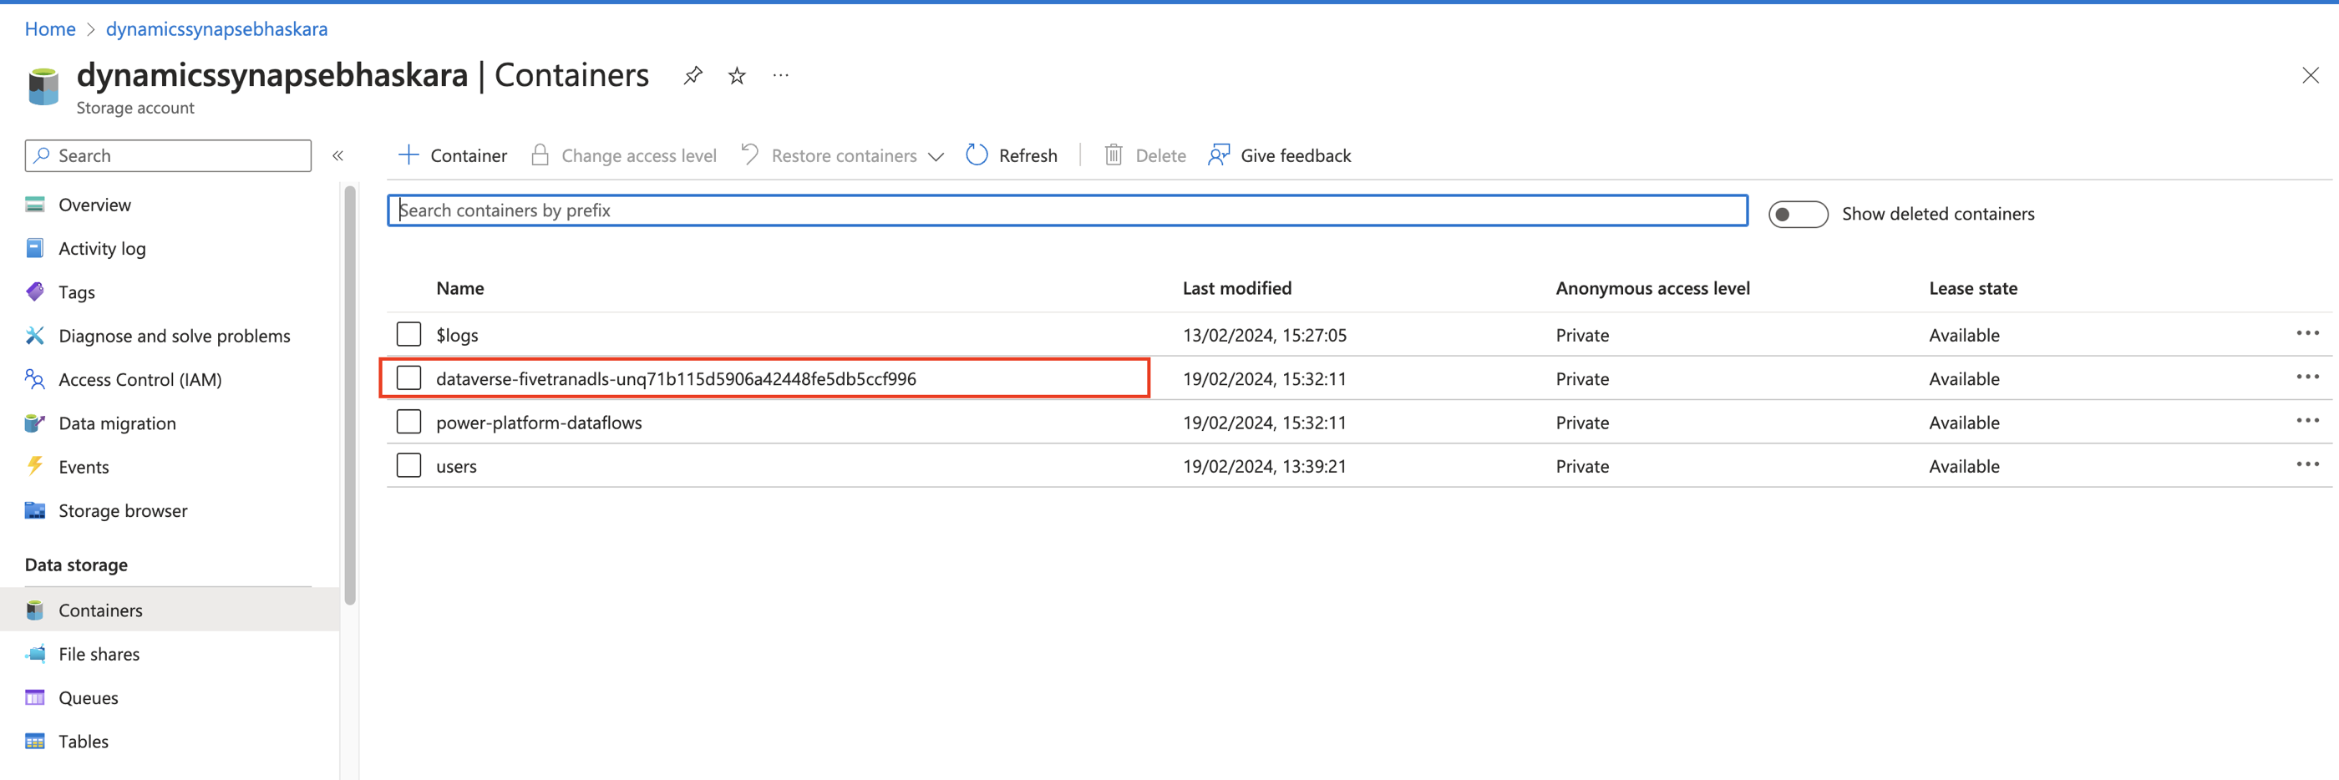Screen dimensions: 2339x780
Task: Click the Anonymous access level column header
Action: click(1652, 289)
